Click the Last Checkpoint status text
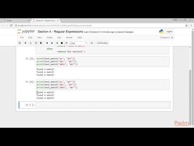Screen dimensions: 194x146 [x=109, y=32]
